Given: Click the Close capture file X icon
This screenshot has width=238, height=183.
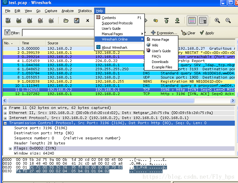Looking at the screenshot, I should pos(87,21).
